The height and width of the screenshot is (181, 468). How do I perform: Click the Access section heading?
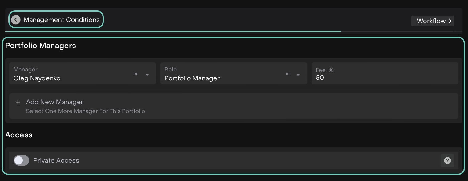coord(19,135)
